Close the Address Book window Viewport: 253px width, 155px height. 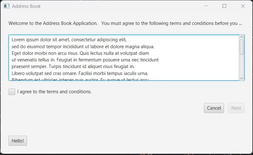click(243, 6)
